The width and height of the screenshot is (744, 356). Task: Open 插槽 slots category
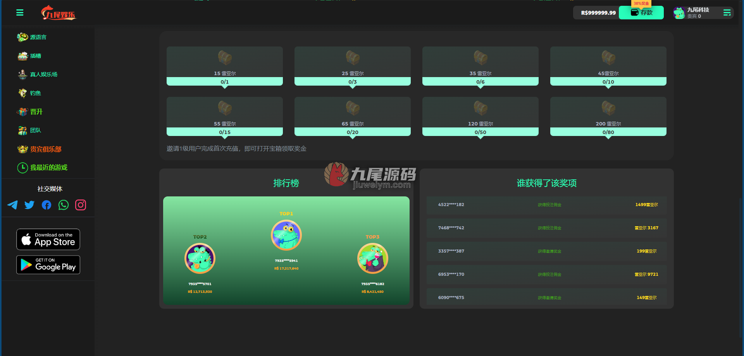pyautogui.click(x=29, y=56)
